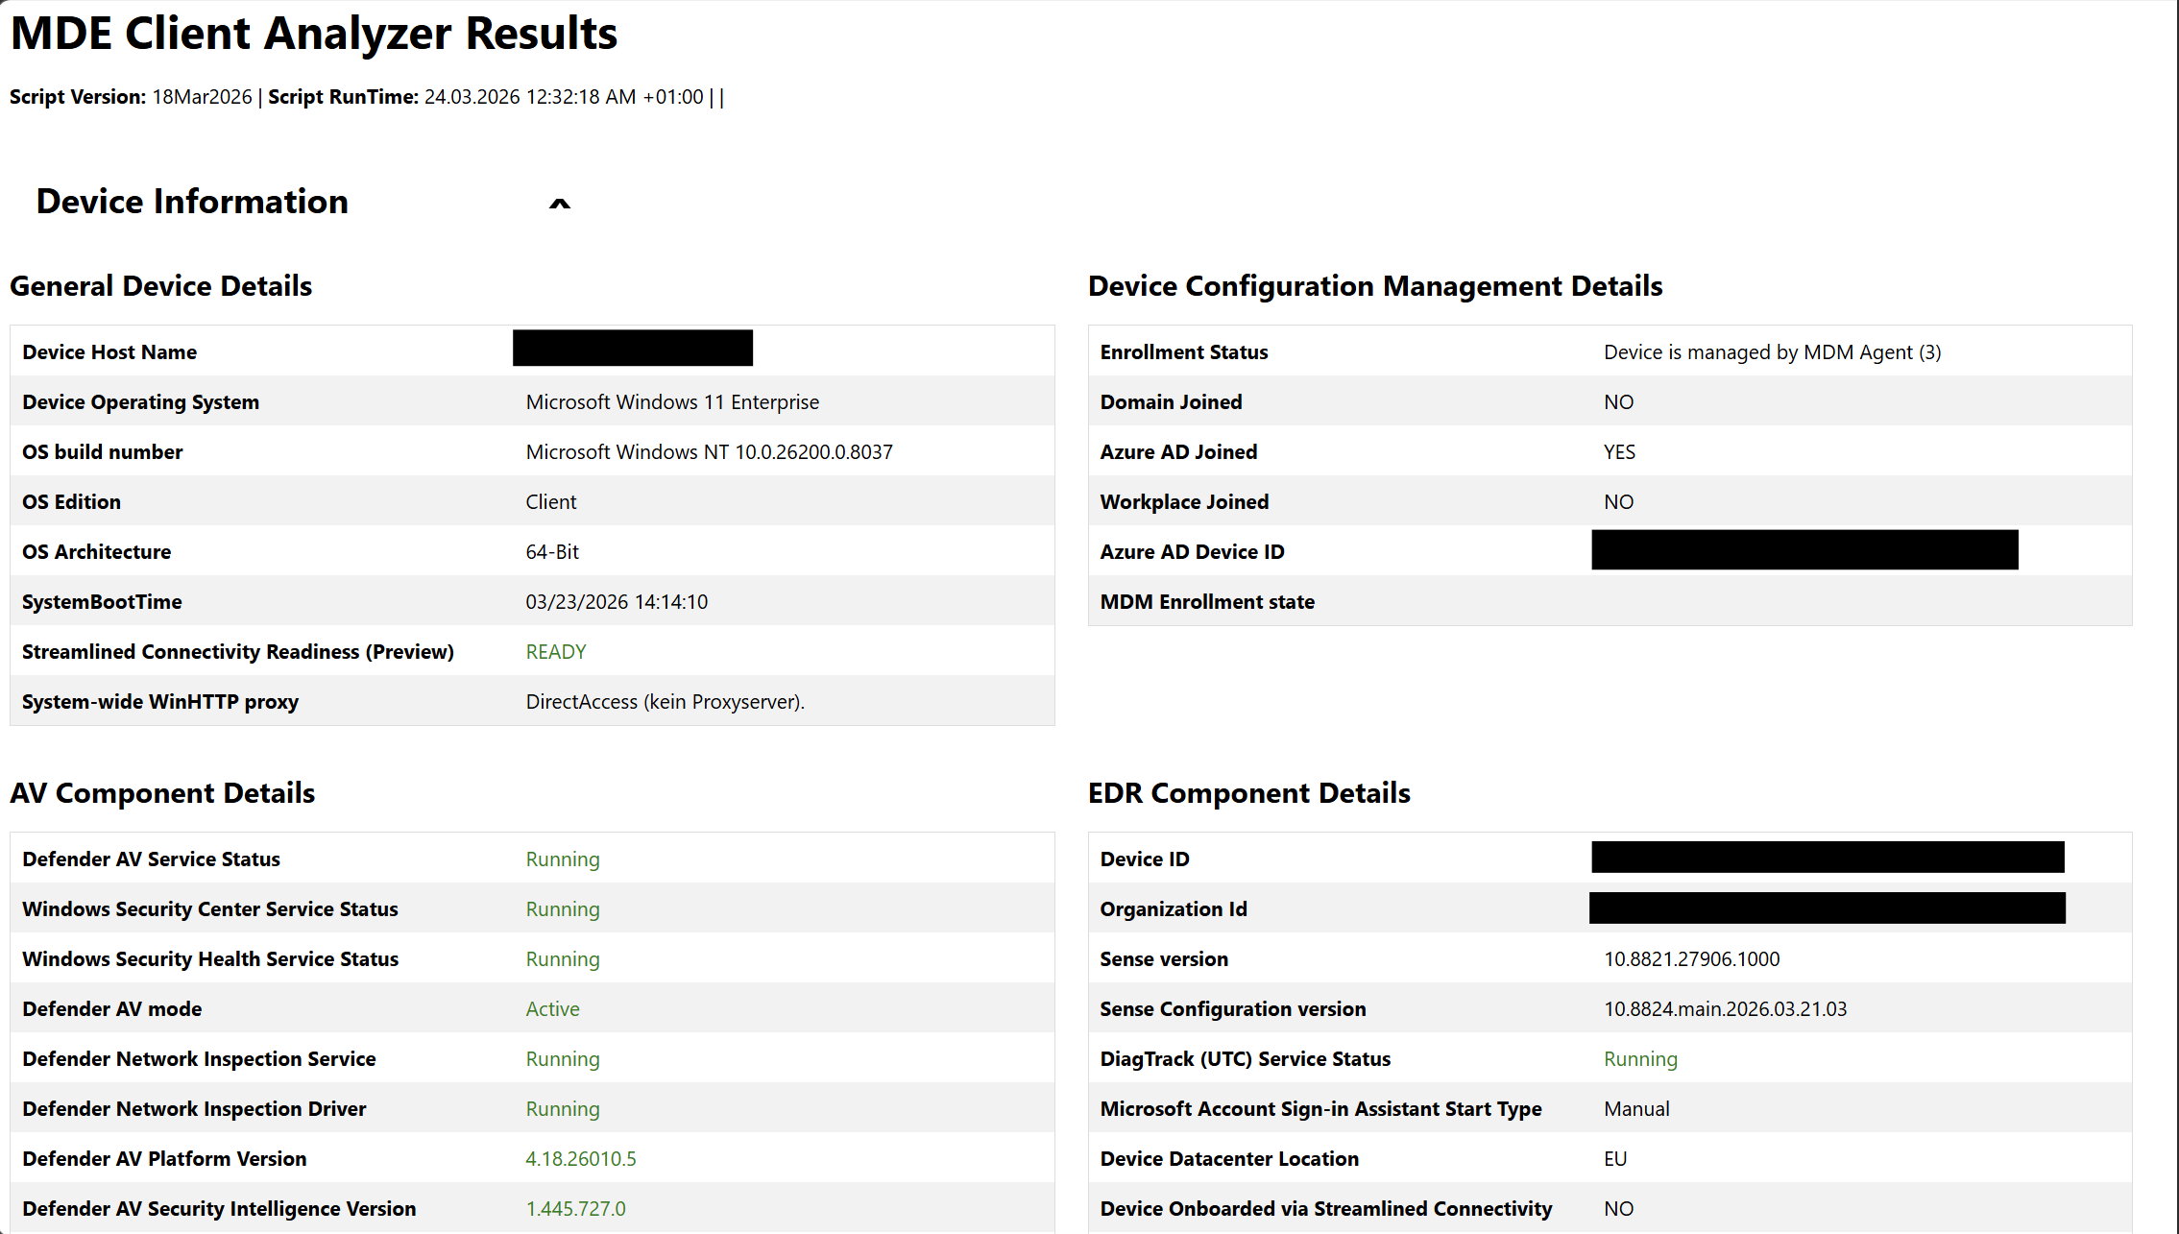Click Device Configuration Management Details heading
Screen dimensions: 2179x1234
point(1374,286)
